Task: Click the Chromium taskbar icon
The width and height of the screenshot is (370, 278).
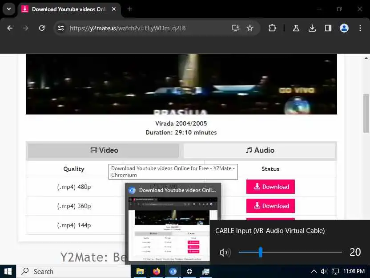Action: (x=173, y=271)
